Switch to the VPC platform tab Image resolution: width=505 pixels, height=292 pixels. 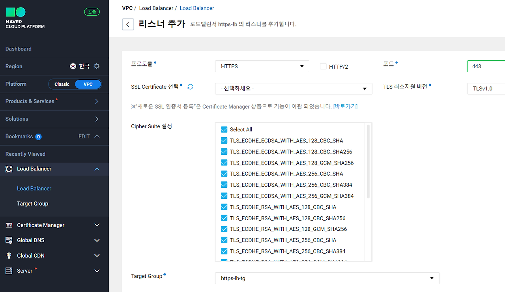[x=88, y=84]
